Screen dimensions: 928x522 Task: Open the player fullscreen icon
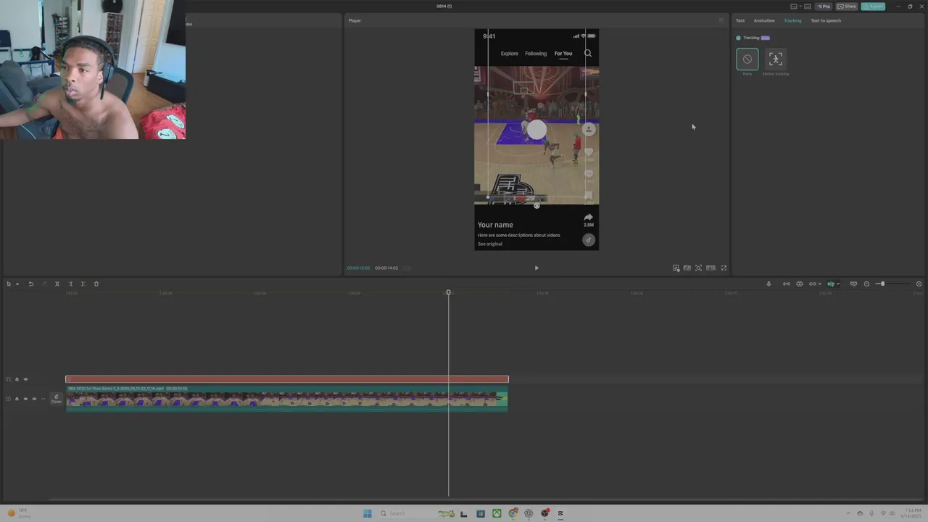pos(724,268)
